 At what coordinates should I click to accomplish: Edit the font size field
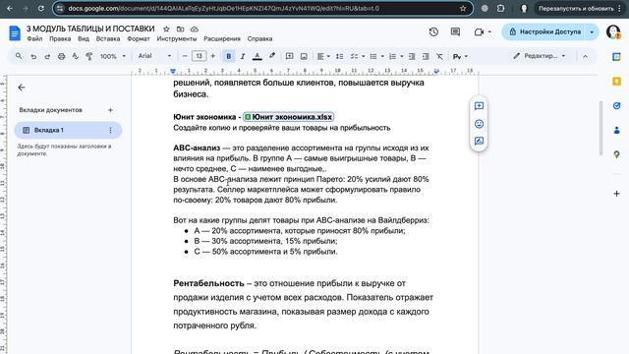(199, 56)
